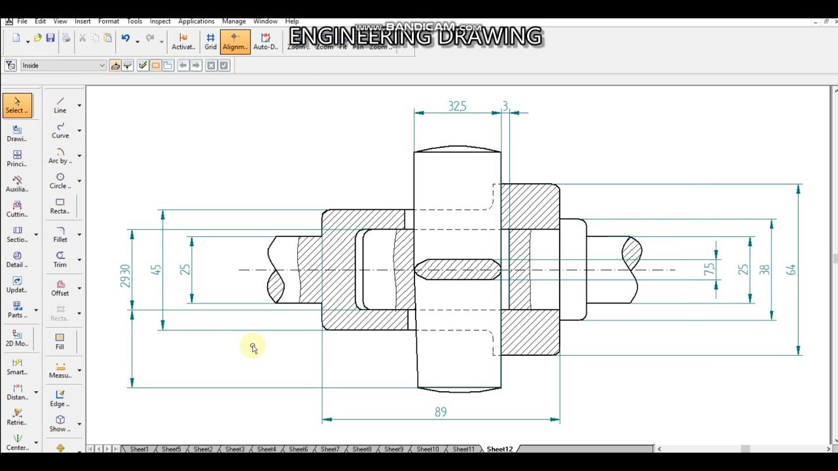Image resolution: width=838 pixels, height=471 pixels.
Task: Save the drawing with the Save icon
Action: click(x=50, y=39)
